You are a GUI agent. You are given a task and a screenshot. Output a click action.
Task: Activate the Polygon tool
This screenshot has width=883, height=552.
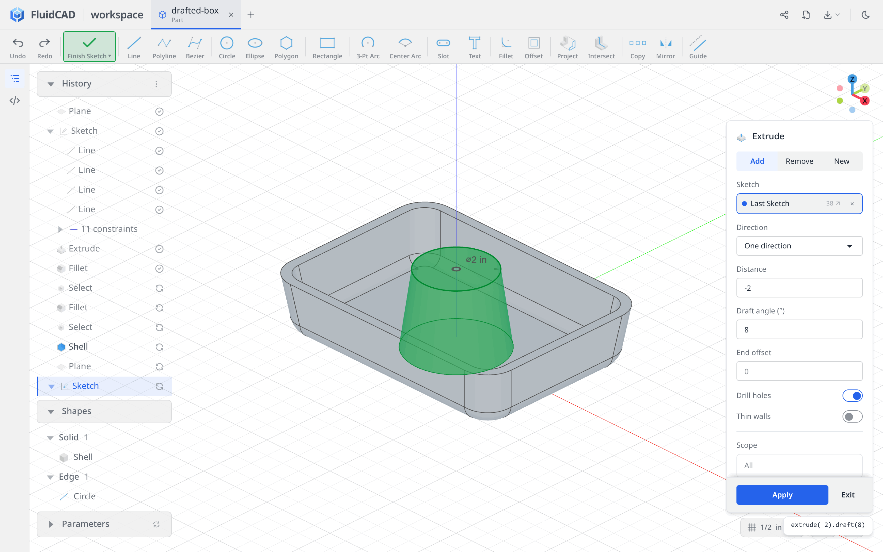coord(286,48)
